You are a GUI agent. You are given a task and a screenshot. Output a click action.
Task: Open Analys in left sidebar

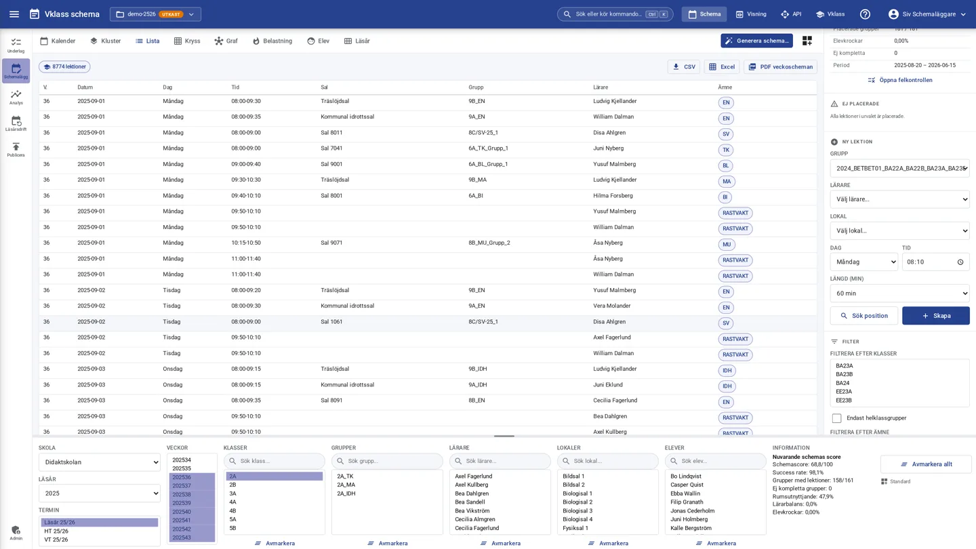(16, 97)
